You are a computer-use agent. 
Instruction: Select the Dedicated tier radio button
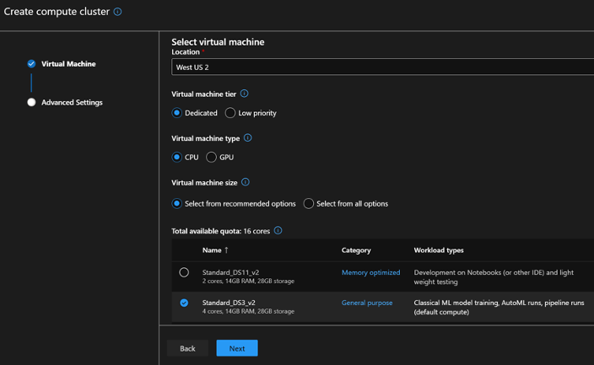(177, 113)
